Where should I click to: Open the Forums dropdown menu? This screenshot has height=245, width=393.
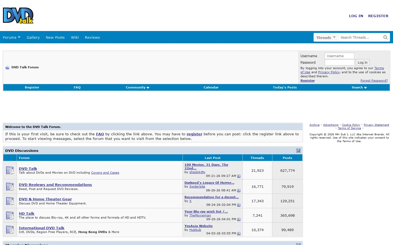[12, 37]
